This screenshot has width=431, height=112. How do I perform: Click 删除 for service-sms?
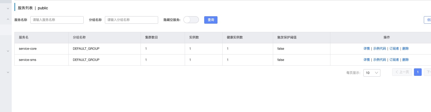tap(405, 60)
